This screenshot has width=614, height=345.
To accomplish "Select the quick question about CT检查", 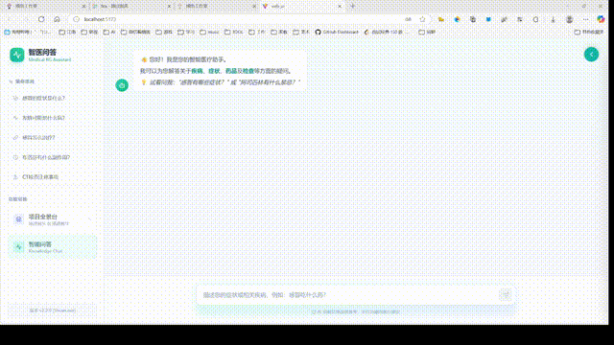I will click(52, 176).
